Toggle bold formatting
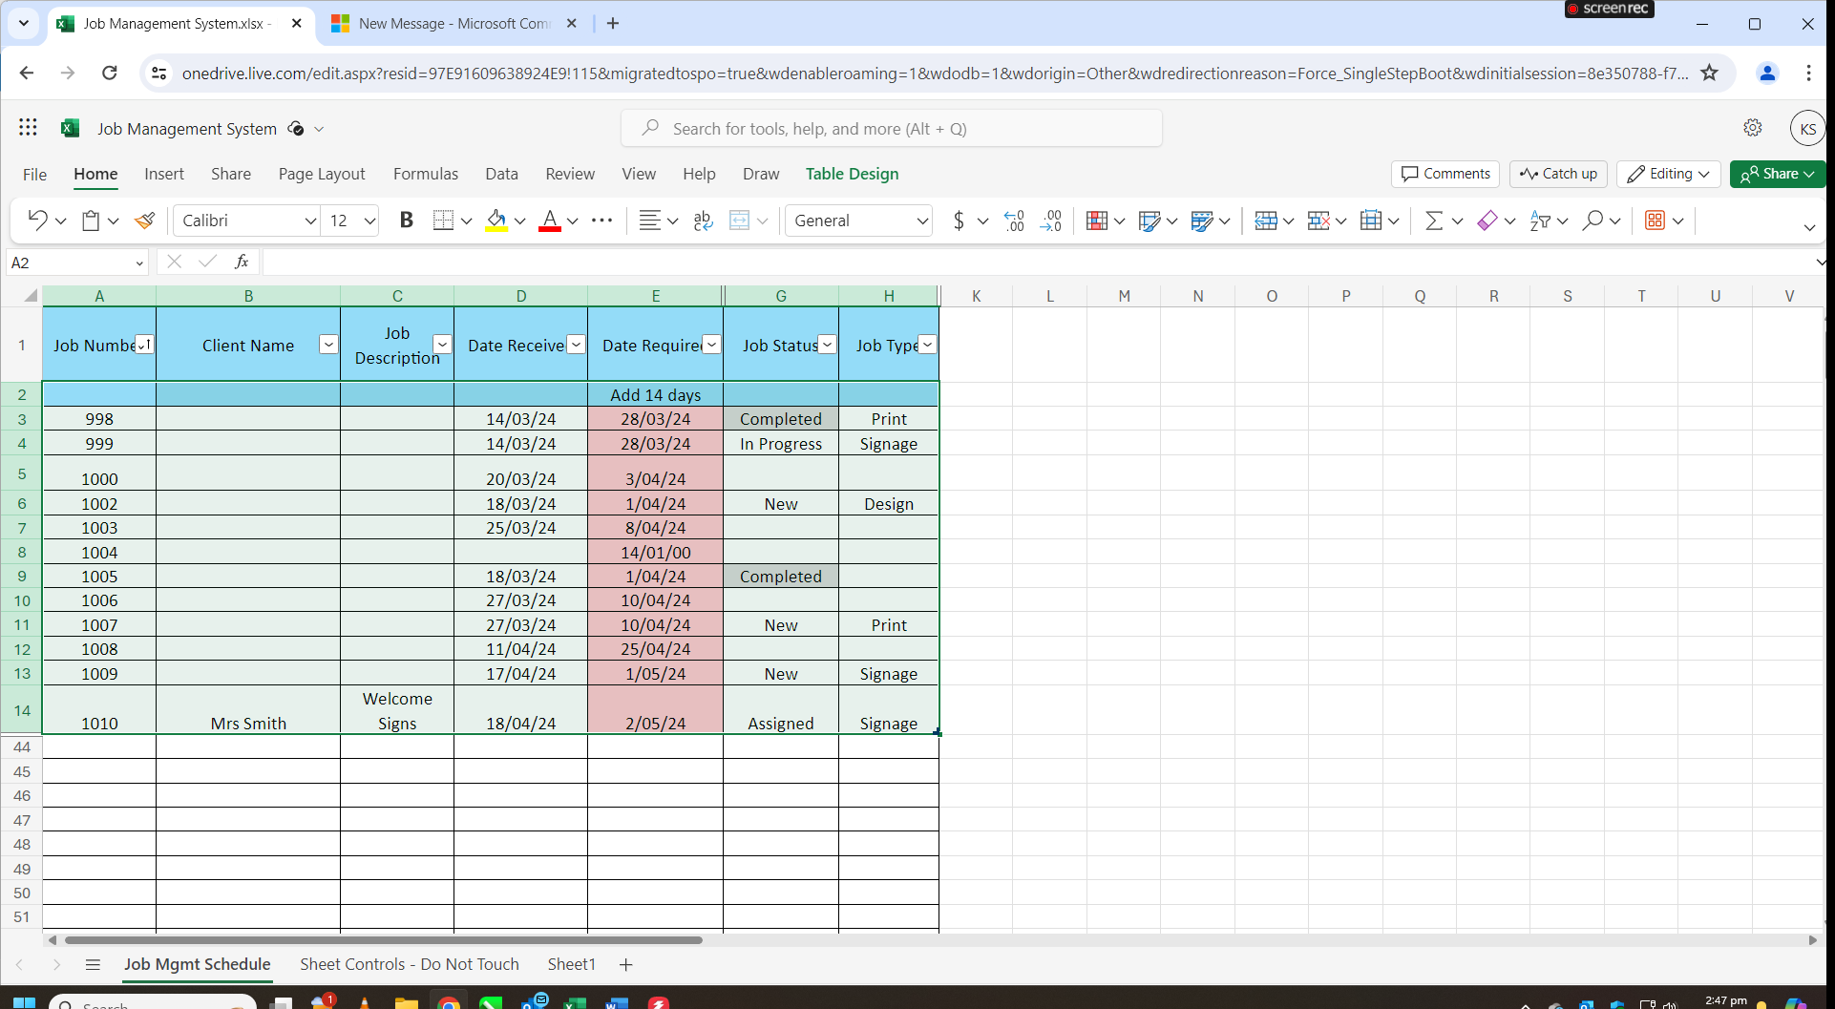 click(406, 221)
